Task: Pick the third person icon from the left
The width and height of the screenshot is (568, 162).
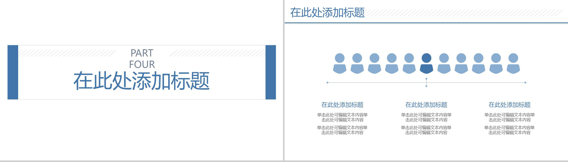Action: pyautogui.click(x=374, y=63)
